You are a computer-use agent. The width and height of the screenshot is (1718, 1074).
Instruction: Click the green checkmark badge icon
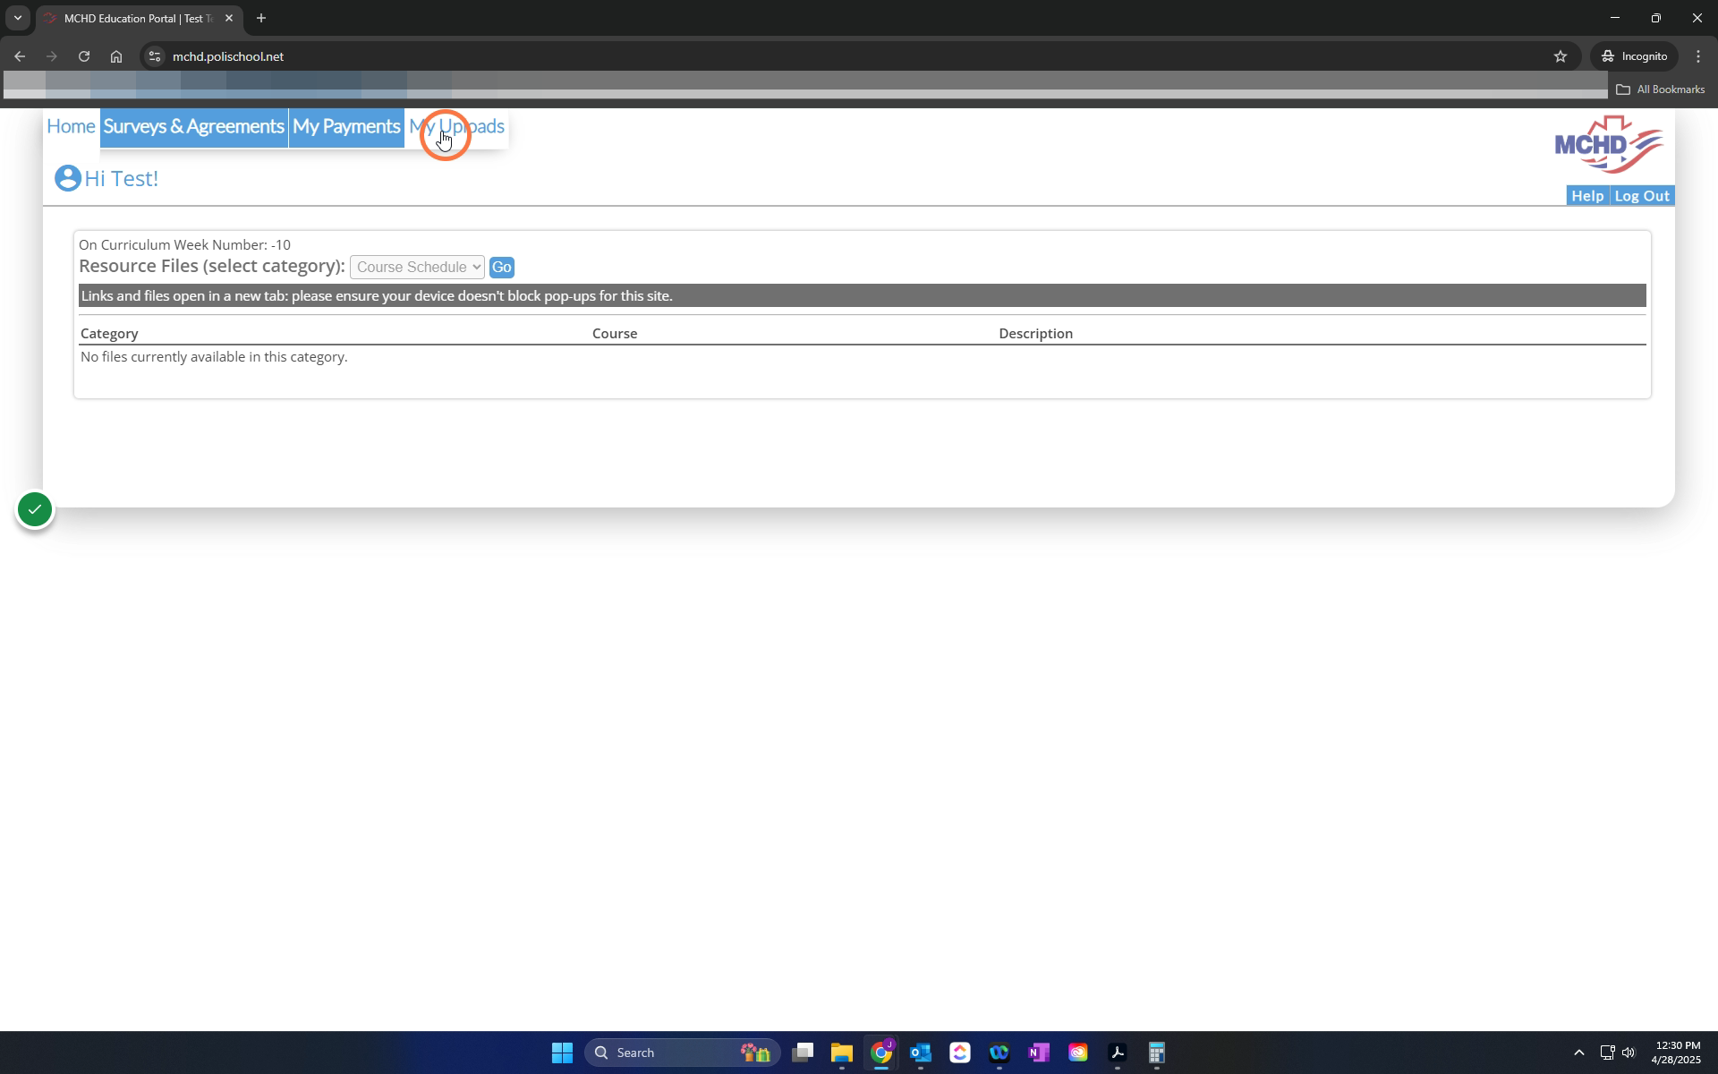click(x=35, y=509)
